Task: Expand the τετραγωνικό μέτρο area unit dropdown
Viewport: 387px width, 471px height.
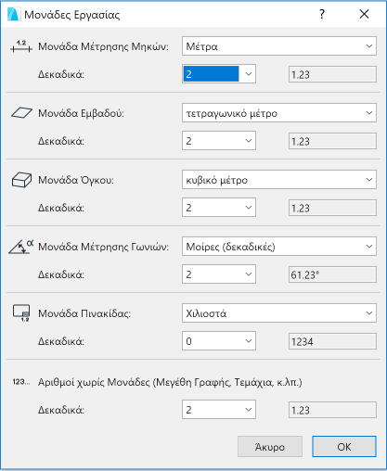Action: 279,113
